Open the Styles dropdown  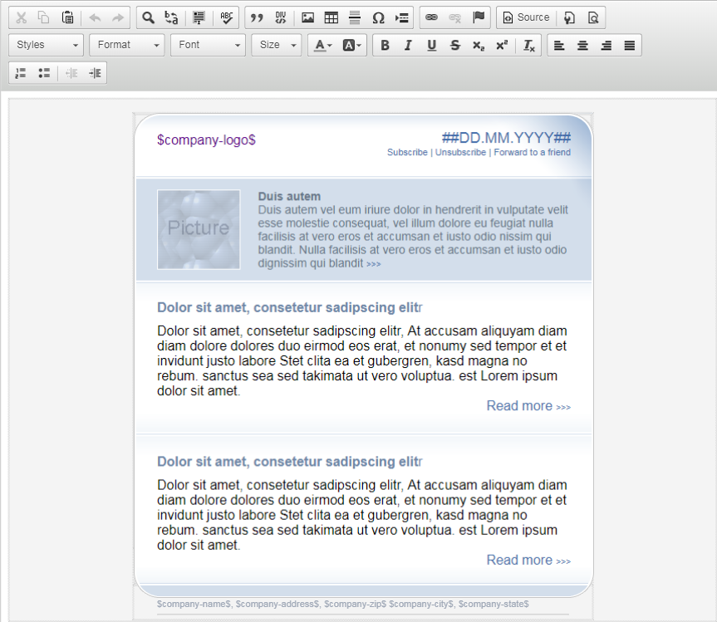pos(47,45)
